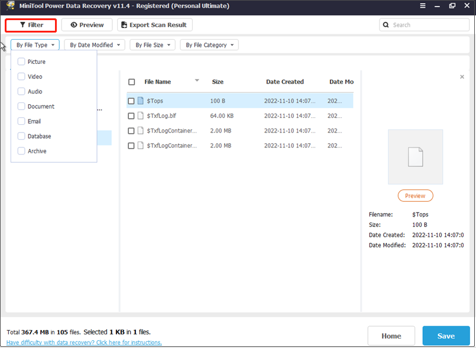Toggle the select-all checkbox in the header

pos(132,82)
